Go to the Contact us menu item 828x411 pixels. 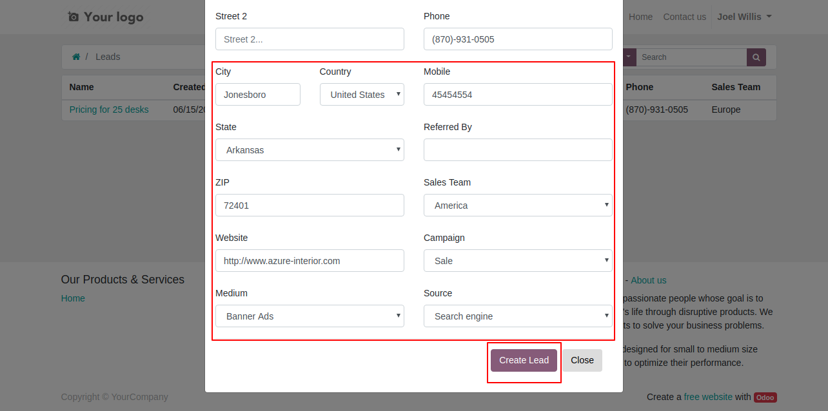tap(684, 17)
